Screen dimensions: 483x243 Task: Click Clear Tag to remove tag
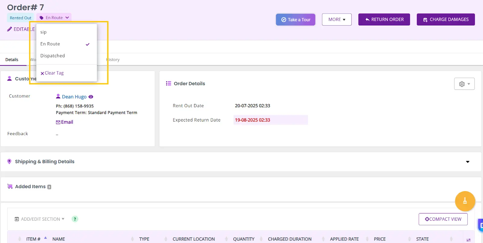[52, 73]
